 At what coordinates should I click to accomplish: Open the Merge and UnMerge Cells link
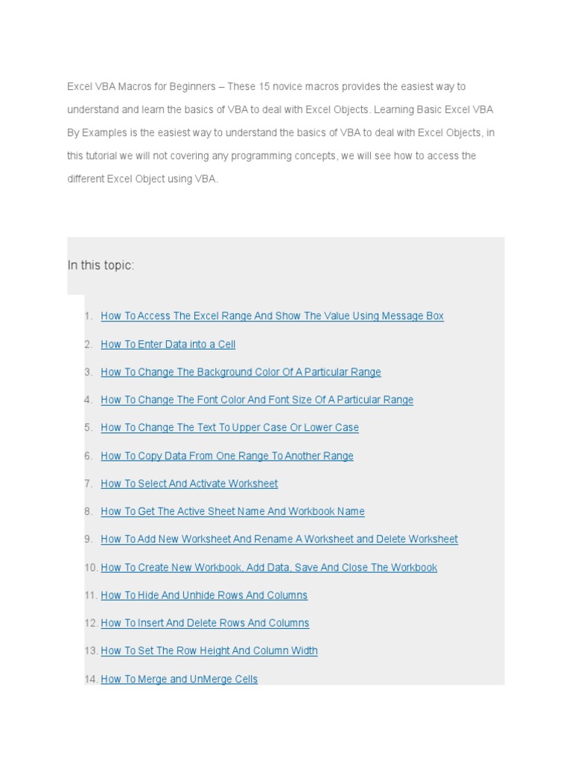179,679
